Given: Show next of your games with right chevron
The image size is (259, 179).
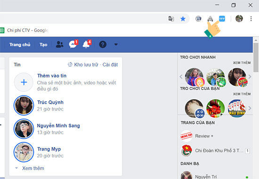Looking at the screenshot, I should (x=250, y=108).
